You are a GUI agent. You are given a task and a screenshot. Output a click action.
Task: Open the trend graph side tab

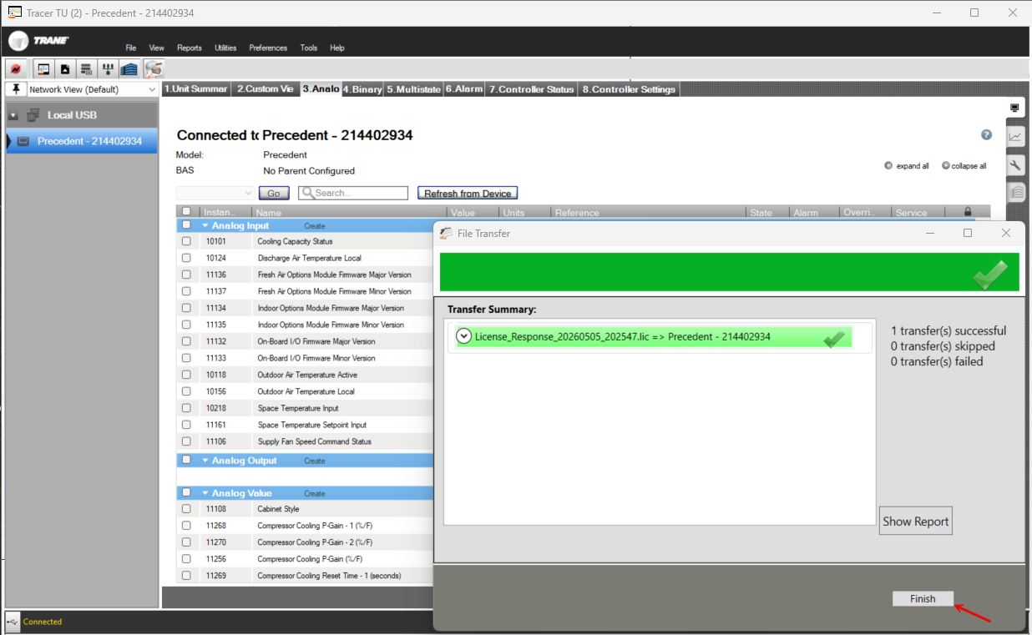1015,137
